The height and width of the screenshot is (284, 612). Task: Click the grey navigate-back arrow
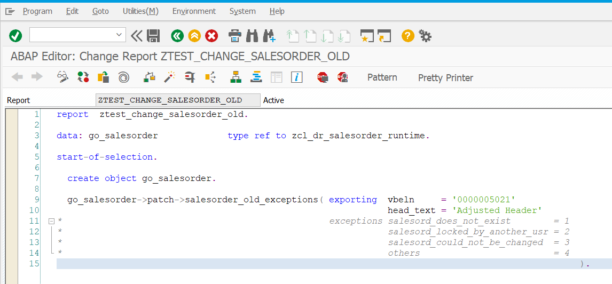click(18, 77)
